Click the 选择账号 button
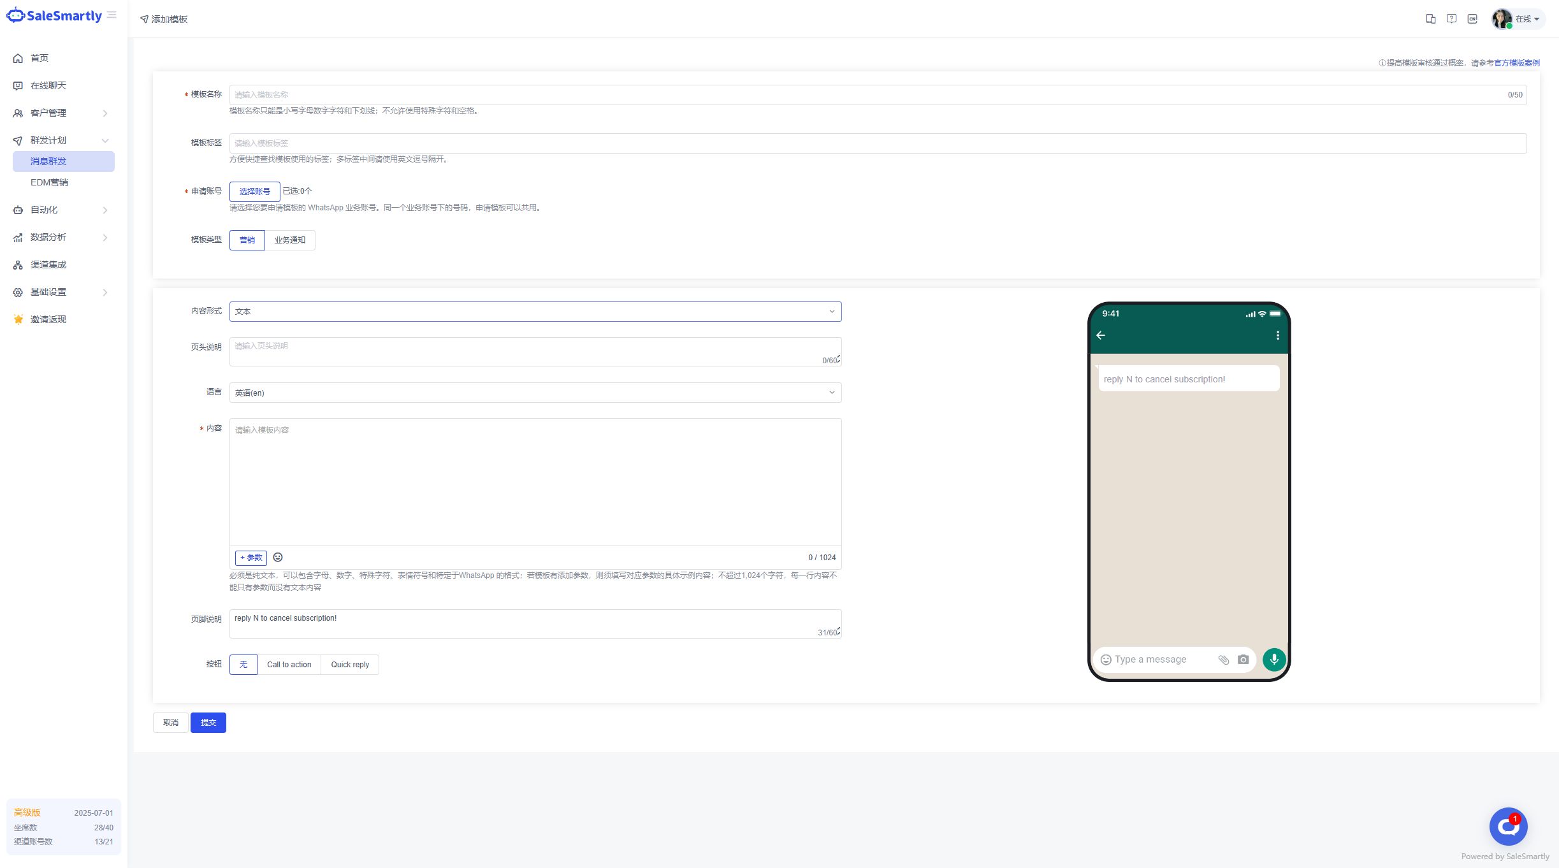This screenshot has height=868, width=1559. point(254,192)
